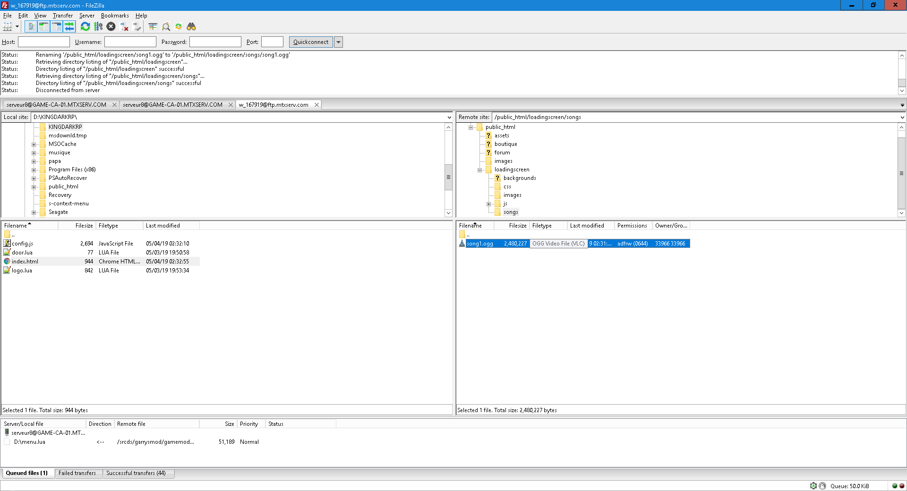Sort remote files by Last modified
This screenshot has height=491, width=907.
(590, 226)
